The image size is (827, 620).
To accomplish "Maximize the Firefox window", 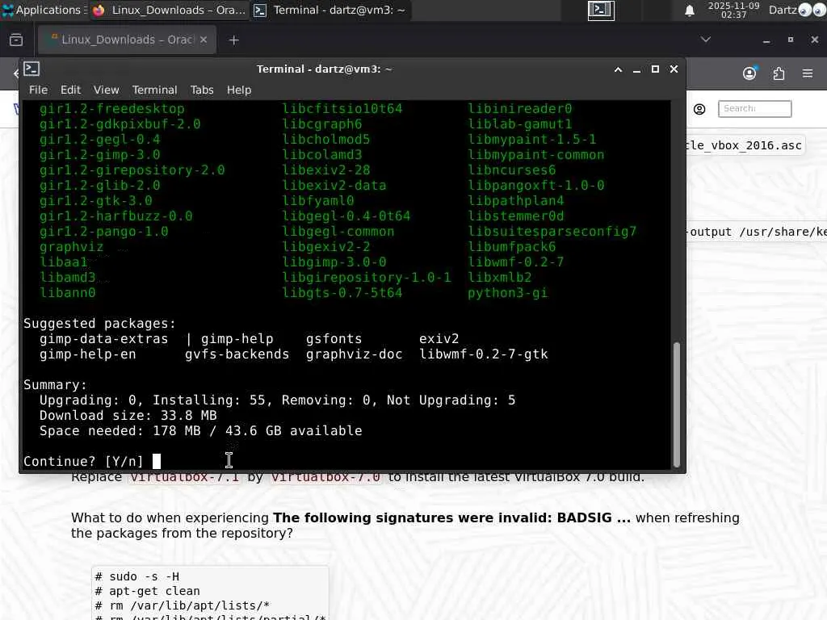I will (790, 40).
